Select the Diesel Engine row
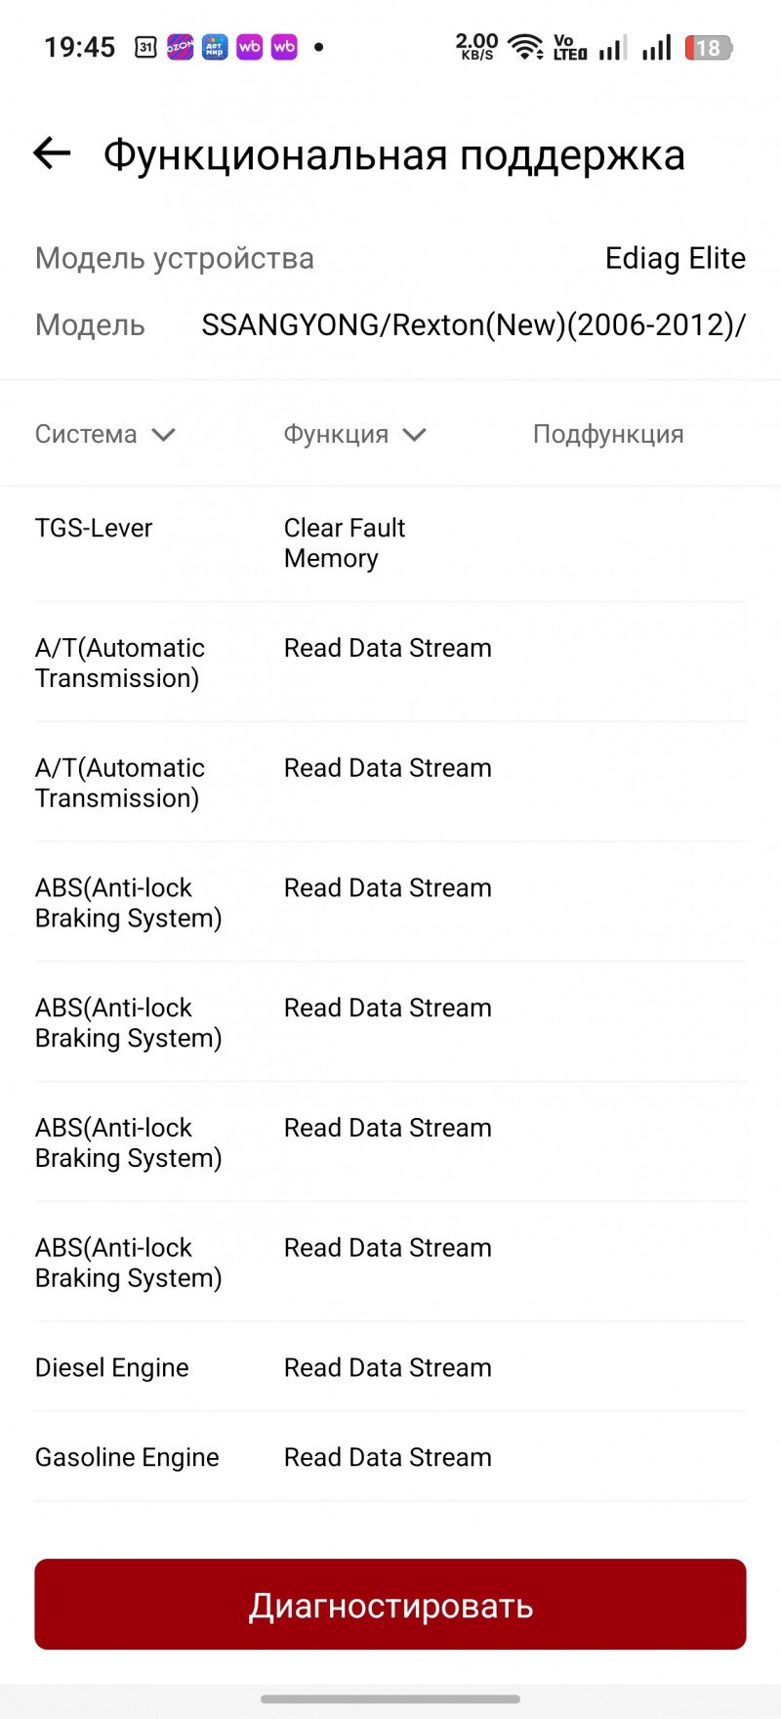The width and height of the screenshot is (781, 1719). [390, 1367]
